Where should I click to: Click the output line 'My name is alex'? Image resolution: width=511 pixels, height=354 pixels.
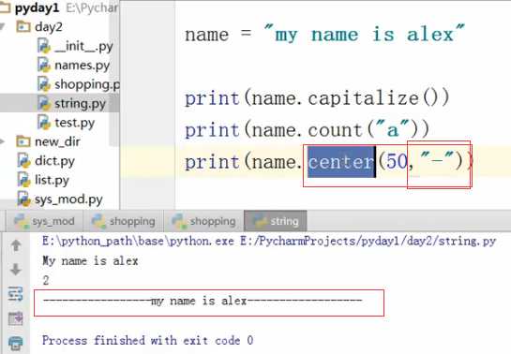coord(90,261)
